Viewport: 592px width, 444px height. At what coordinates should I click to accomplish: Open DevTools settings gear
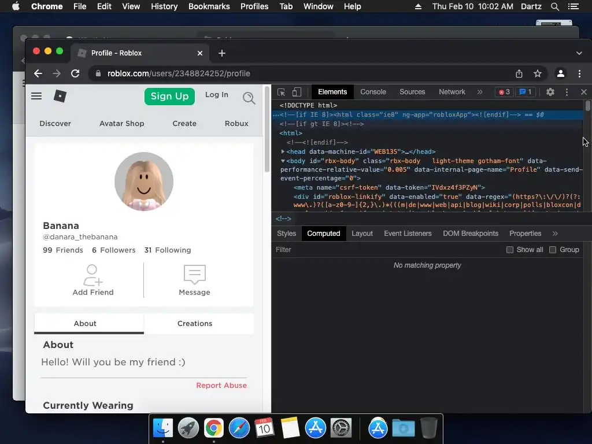(550, 92)
